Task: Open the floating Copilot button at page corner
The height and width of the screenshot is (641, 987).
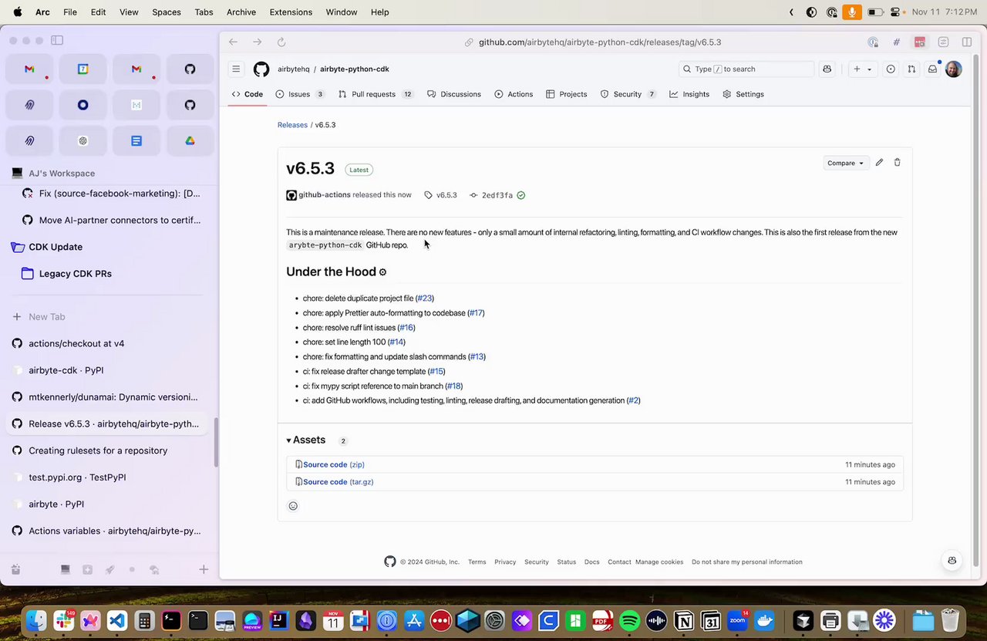Action: tap(952, 561)
